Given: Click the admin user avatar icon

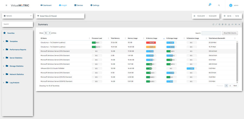Looking at the screenshot, I should [x=231, y=5].
